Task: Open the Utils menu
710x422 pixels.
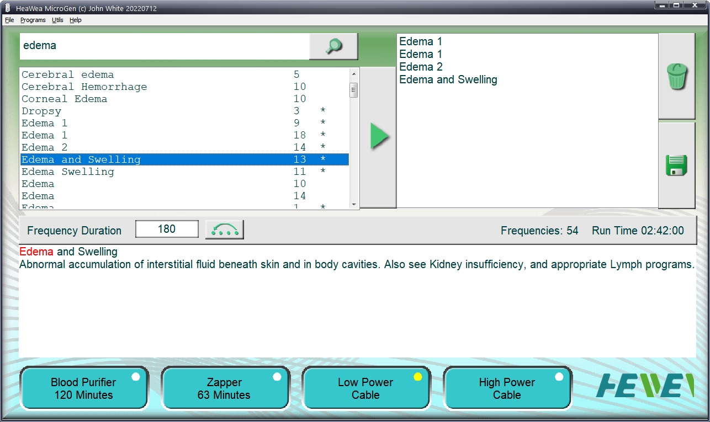Action: click(57, 20)
